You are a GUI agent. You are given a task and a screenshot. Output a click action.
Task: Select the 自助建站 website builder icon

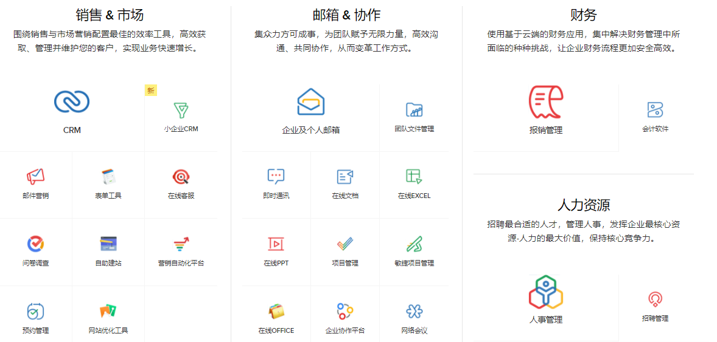(108, 244)
